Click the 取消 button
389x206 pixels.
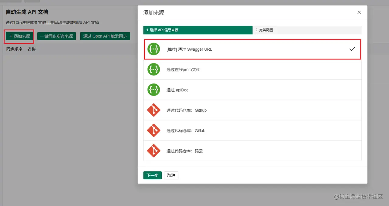coord(171,175)
